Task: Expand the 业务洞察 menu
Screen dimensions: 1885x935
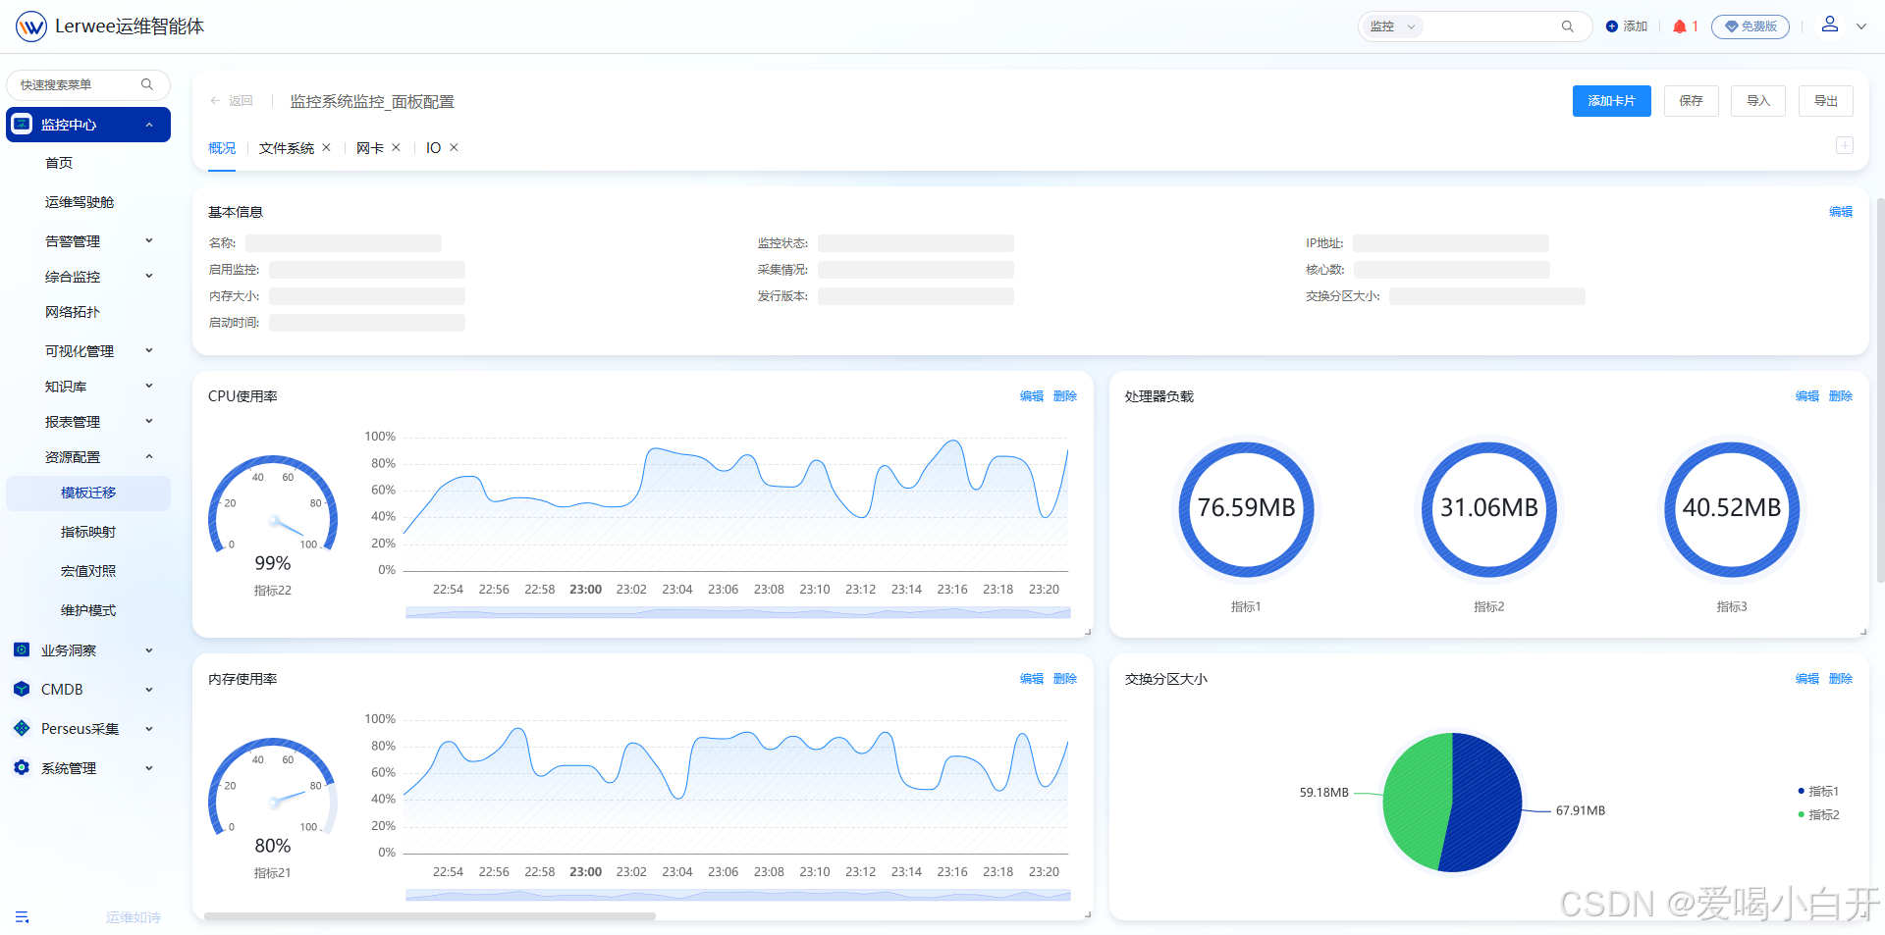Action: [x=149, y=649]
